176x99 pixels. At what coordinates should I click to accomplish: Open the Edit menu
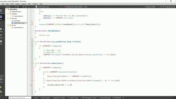pos(3,4)
